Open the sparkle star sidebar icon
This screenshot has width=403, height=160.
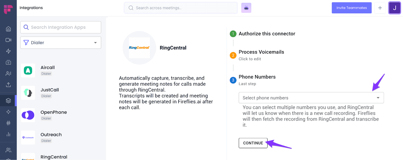[8, 112]
